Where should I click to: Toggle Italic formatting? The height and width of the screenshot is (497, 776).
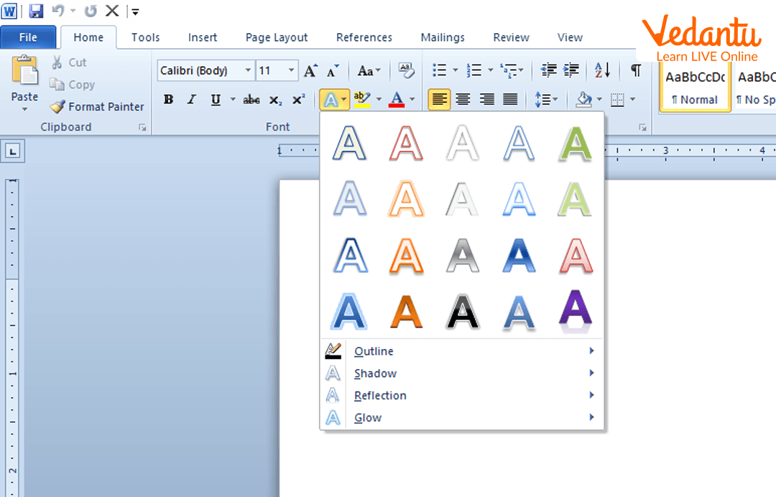191,100
